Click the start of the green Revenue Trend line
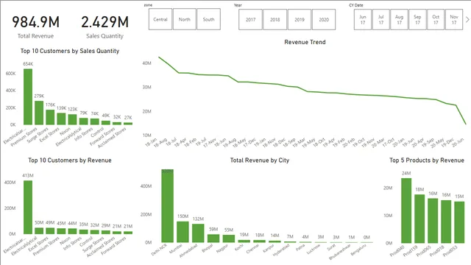Image resolution: width=471 pixels, height=265 pixels. (x=159, y=57)
